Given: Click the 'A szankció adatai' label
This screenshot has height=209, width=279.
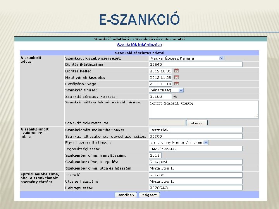Looking at the screenshot, I should 31,60.
